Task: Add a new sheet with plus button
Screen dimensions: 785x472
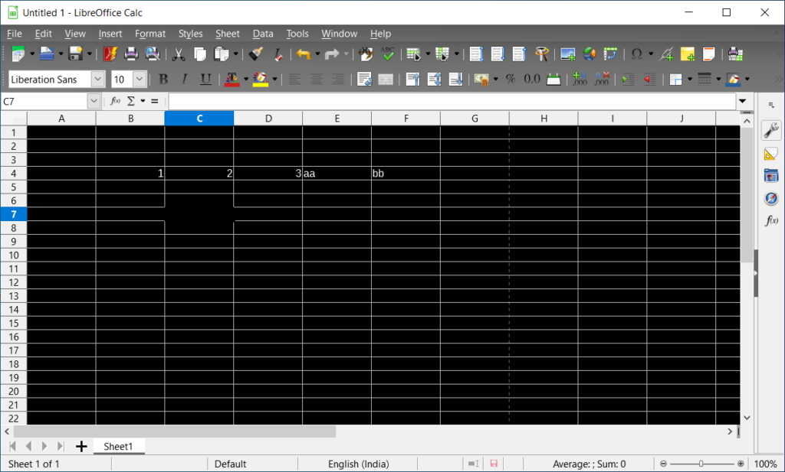Action: coord(81,446)
